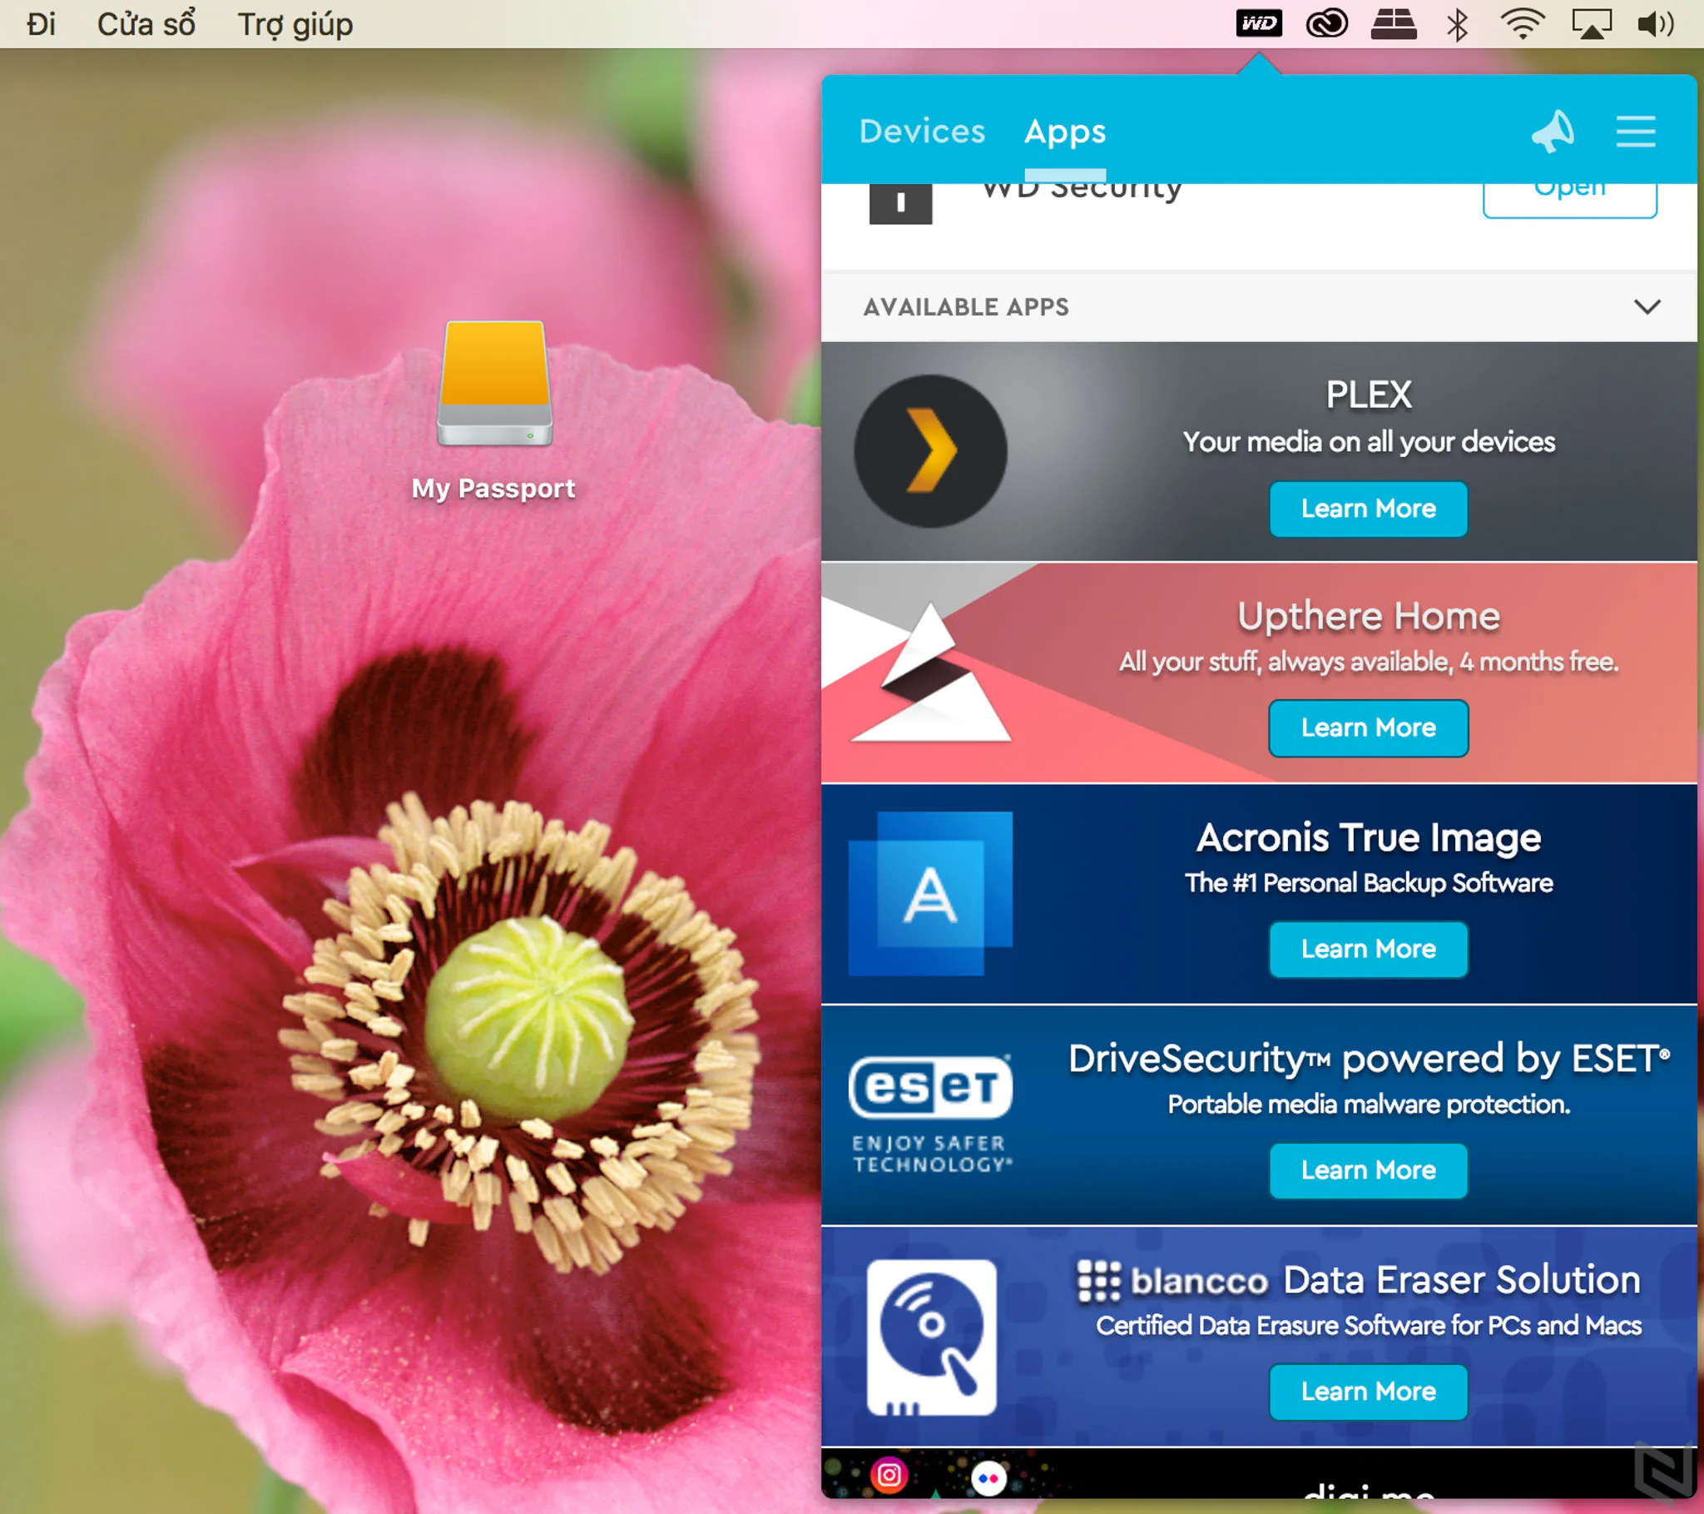Open the Cửa sổ menu
The width and height of the screenshot is (1704, 1514).
pos(146,24)
